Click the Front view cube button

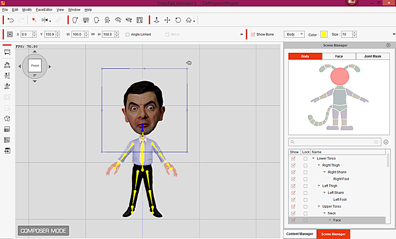coord(35,65)
